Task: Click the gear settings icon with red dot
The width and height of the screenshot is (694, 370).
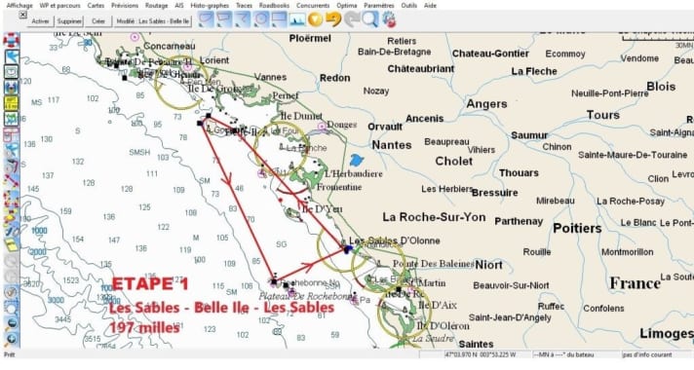Action: click(x=389, y=19)
